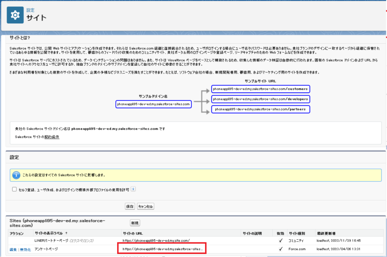
Task: Click the loadtest, 2022/11/29 16:45 cell
Action: [339, 240]
